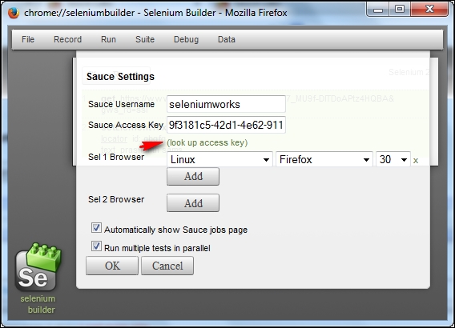This screenshot has width=455, height=328.
Task: Remove Sel 1 browser row with x
Action: pyautogui.click(x=416, y=161)
